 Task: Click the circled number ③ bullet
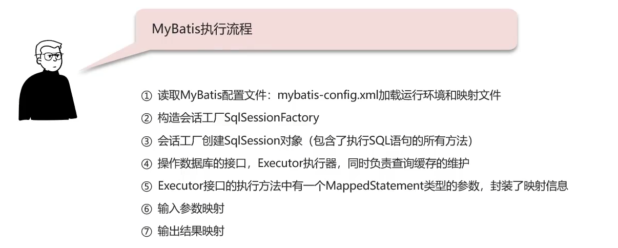point(147,140)
